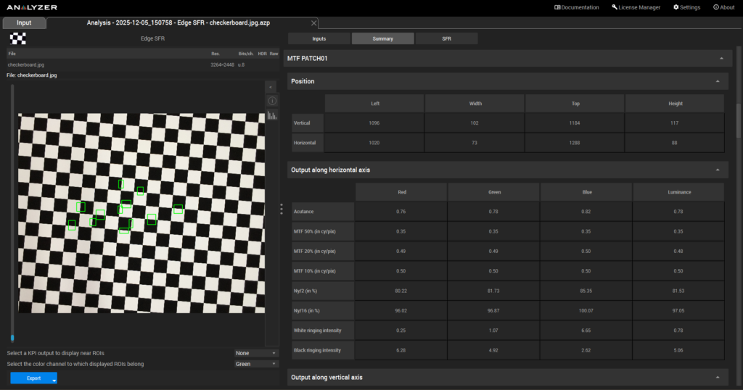Screen dimensions: 743x390
Task: Open the Export button's dropdown arrow
Action: click(54, 379)
